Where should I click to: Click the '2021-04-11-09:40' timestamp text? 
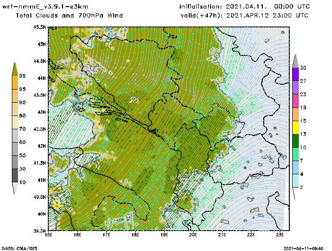(x=304, y=249)
